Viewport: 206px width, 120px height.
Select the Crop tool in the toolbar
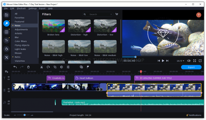tap(55, 67)
